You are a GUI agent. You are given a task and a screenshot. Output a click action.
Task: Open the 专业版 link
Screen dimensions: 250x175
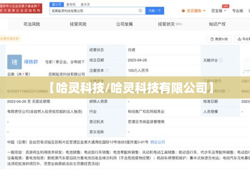pyautogui.click(x=237, y=11)
